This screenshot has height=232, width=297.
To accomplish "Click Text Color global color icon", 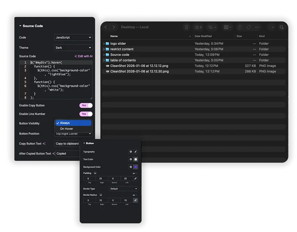I will click(x=131, y=159).
